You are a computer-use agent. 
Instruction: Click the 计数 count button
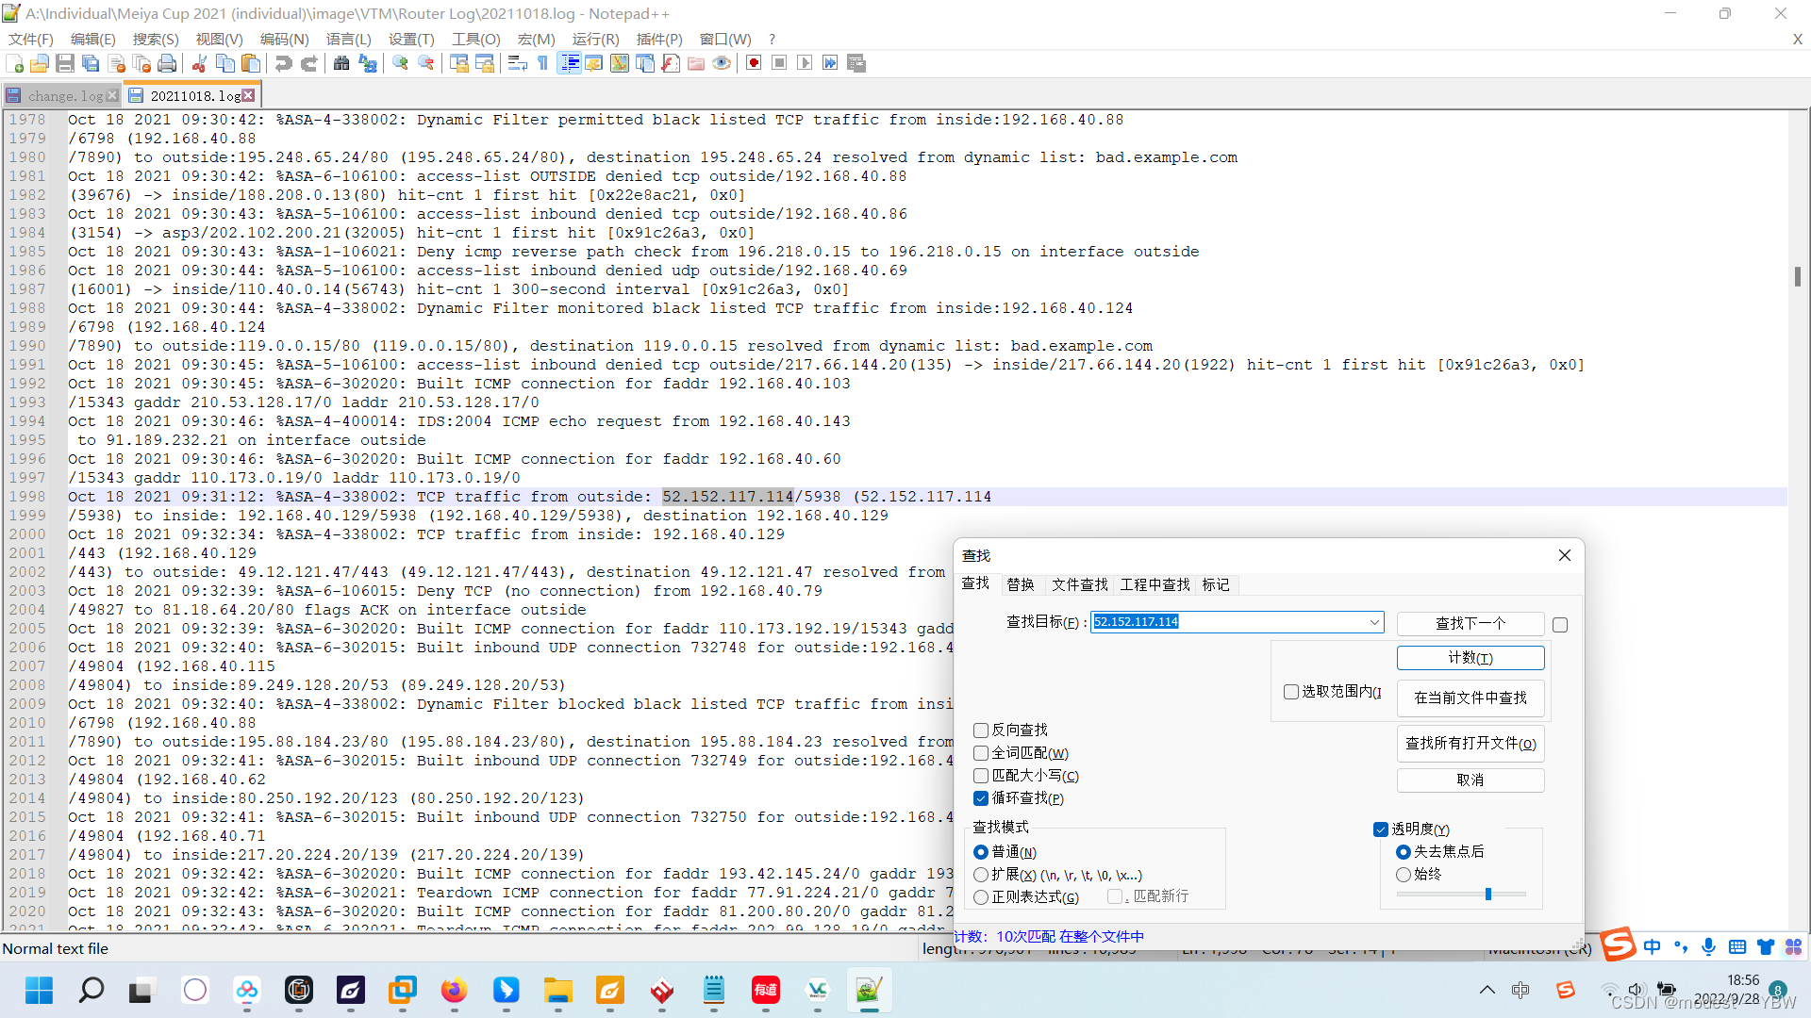click(1470, 658)
